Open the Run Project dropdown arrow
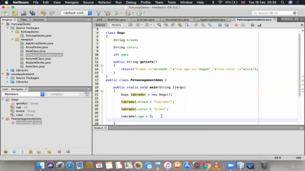Viewport: 305px width, 171px height. click(122, 13)
